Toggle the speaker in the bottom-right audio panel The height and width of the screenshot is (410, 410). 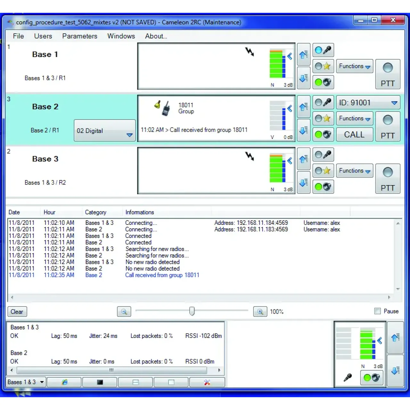tap(371, 378)
